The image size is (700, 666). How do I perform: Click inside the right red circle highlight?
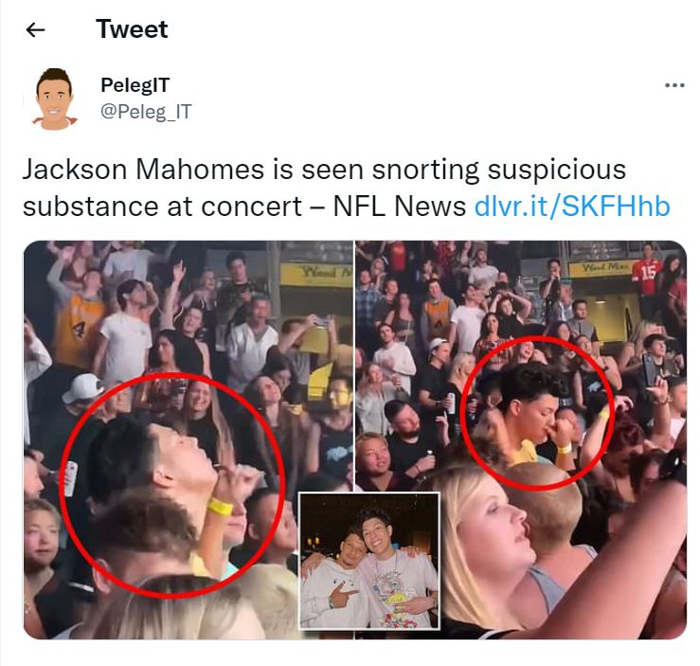pos(537,411)
